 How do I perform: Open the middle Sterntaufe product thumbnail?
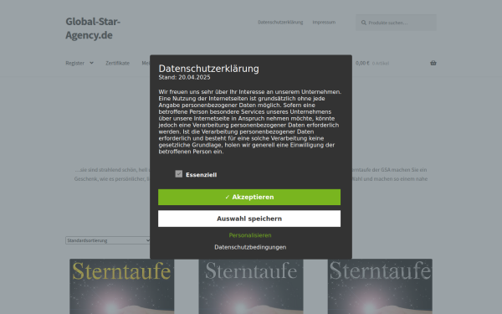(251, 286)
